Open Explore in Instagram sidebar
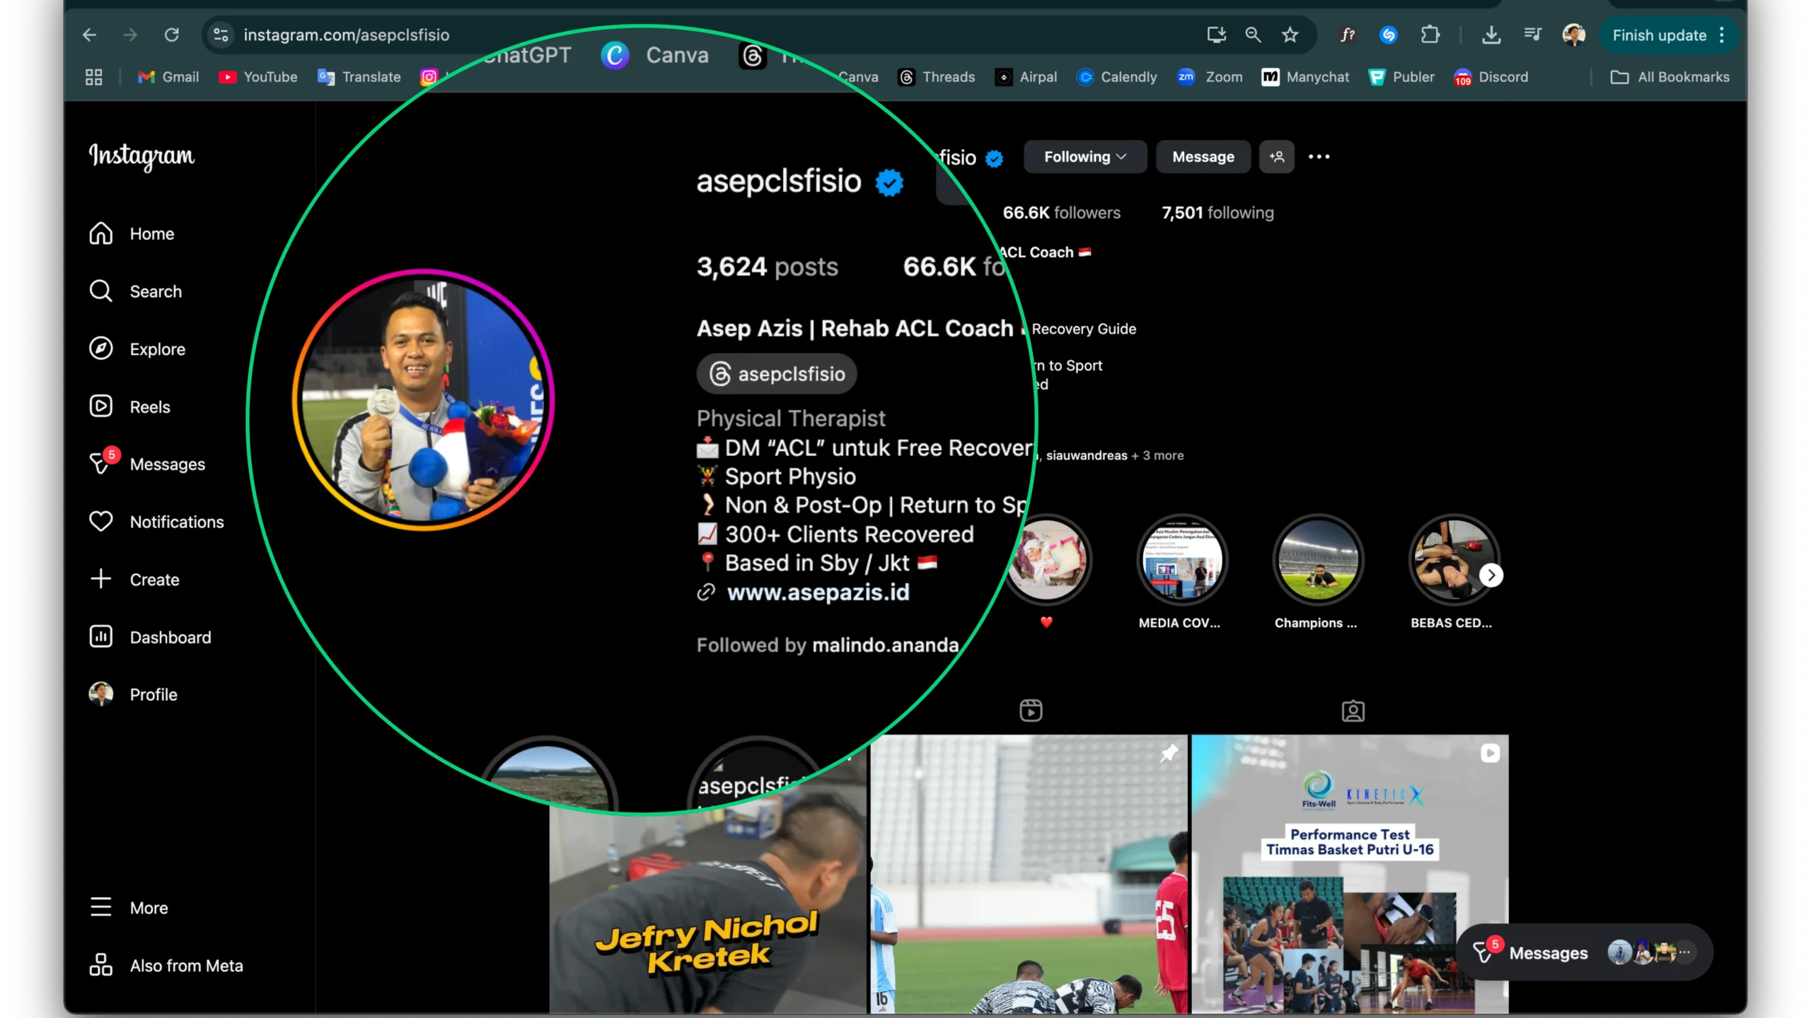Image resolution: width=1811 pixels, height=1018 pixels. [x=137, y=349]
